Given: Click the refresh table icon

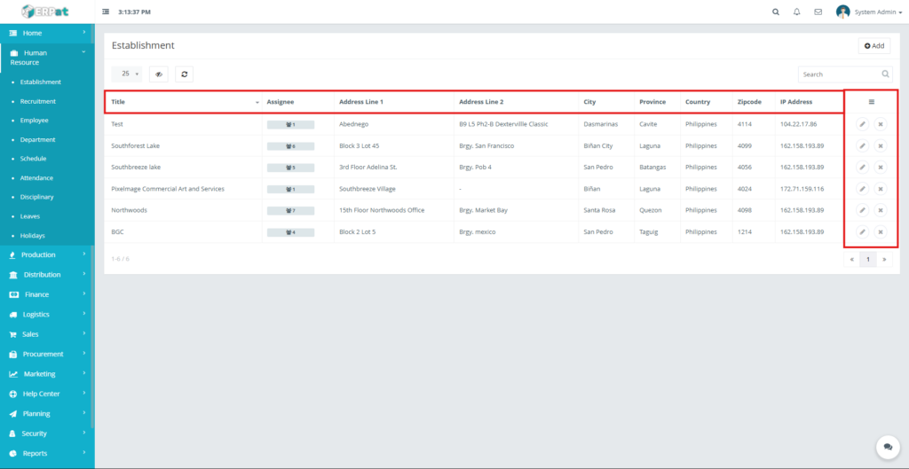Looking at the screenshot, I should point(184,74).
